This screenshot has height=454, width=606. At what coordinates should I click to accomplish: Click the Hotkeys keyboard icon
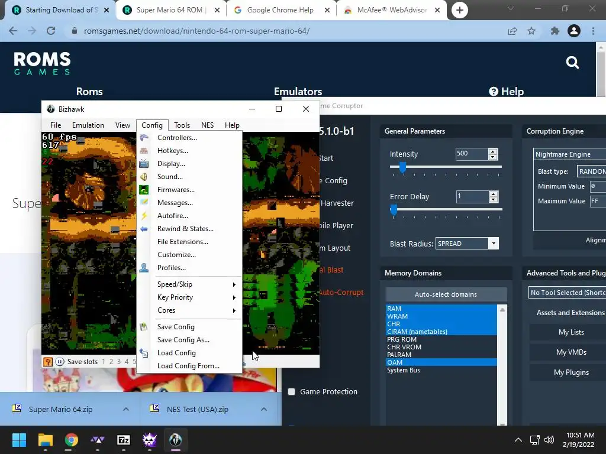(144, 151)
